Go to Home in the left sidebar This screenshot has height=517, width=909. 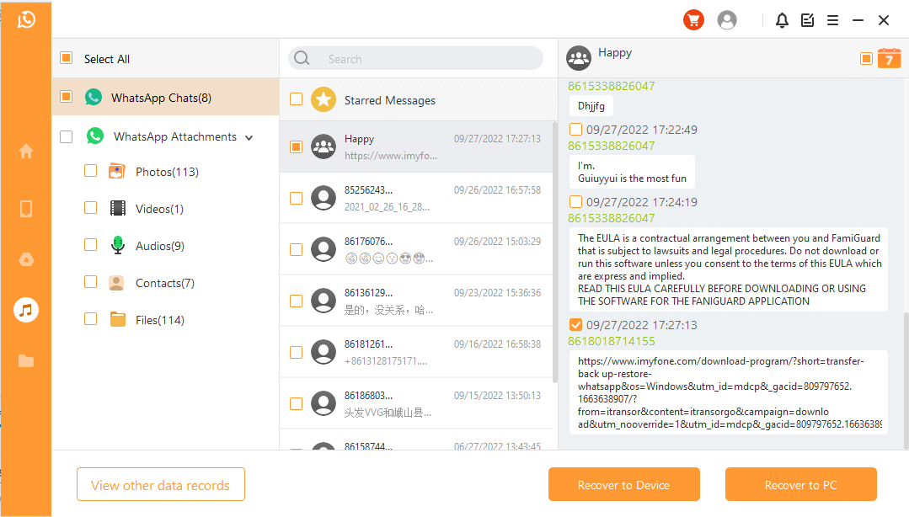point(26,152)
